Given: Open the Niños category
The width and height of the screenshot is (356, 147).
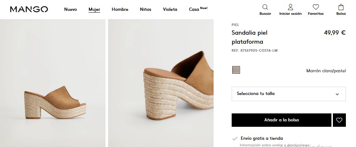Looking at the screenshot, I should [146, 9].
